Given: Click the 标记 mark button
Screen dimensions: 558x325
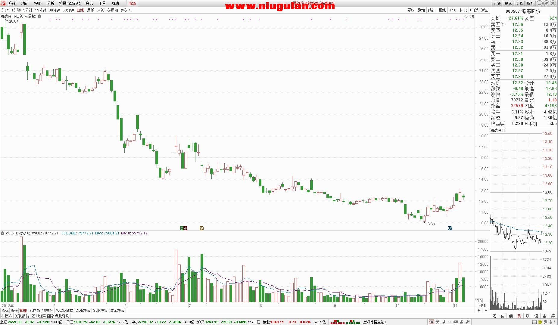Looking at the screenshot, I should 463,10.
